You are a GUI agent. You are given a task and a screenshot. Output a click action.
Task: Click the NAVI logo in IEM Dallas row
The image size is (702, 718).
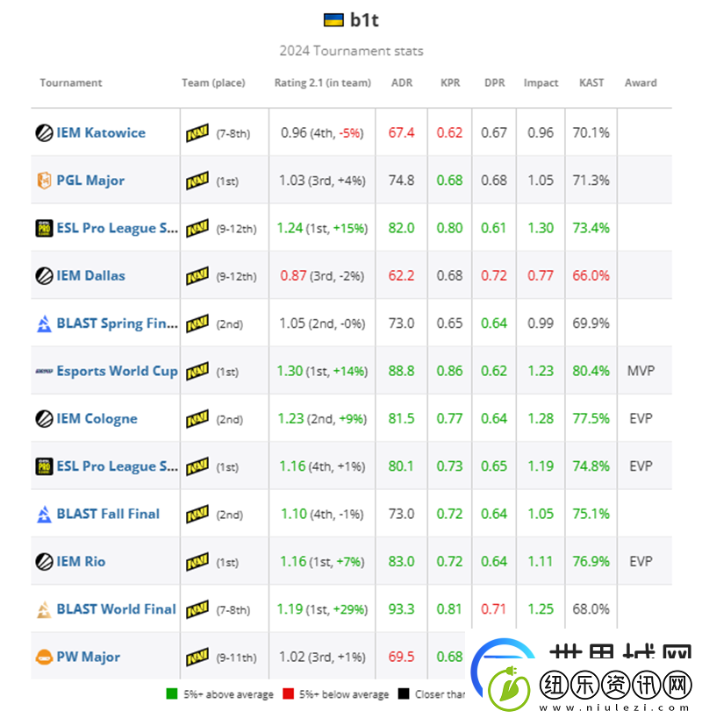(x=197, y=276)
